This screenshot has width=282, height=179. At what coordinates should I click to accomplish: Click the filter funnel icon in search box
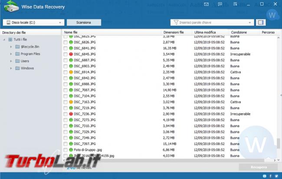(176, 22)
